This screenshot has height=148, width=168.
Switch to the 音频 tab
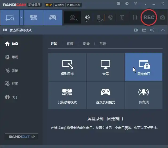click(103, 44)
